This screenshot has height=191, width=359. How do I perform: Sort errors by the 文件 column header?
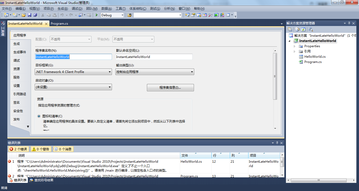click(x=196, y=156)
